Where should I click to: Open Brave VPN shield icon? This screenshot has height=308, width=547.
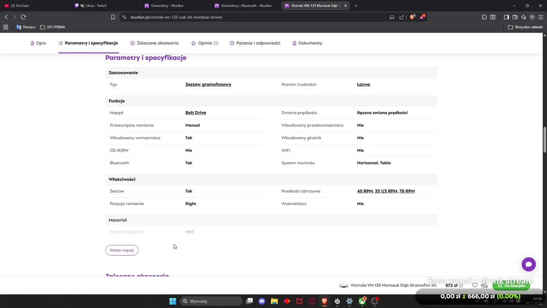532,17
